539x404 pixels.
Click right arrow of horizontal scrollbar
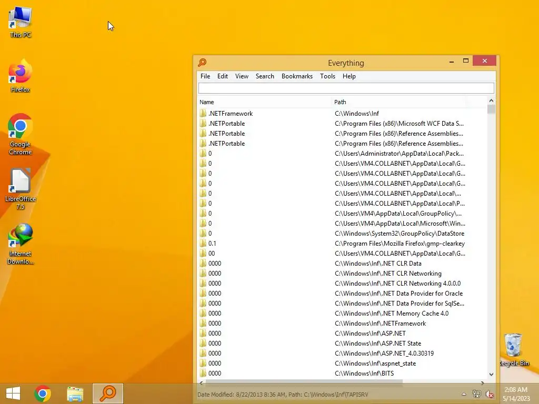(483, 383)
